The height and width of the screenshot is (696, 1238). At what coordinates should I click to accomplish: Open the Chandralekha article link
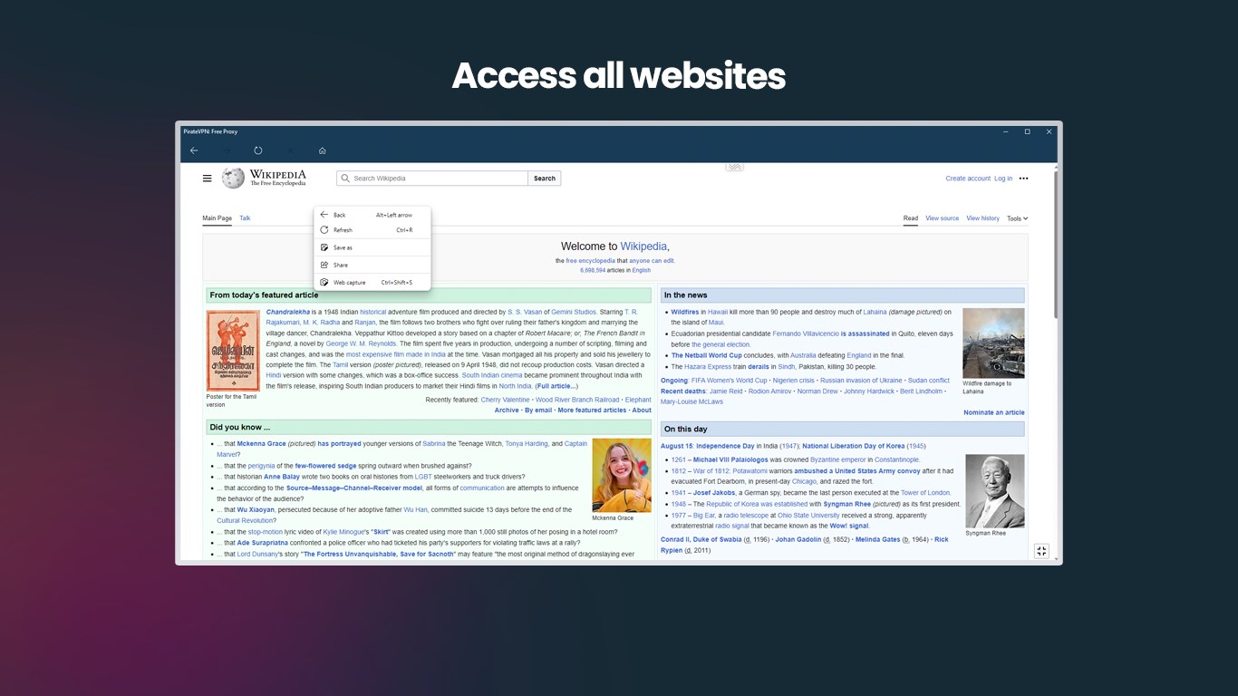point(287,312)
